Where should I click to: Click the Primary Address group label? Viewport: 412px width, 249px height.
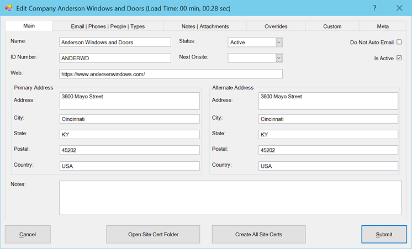[x=34, y=88]
